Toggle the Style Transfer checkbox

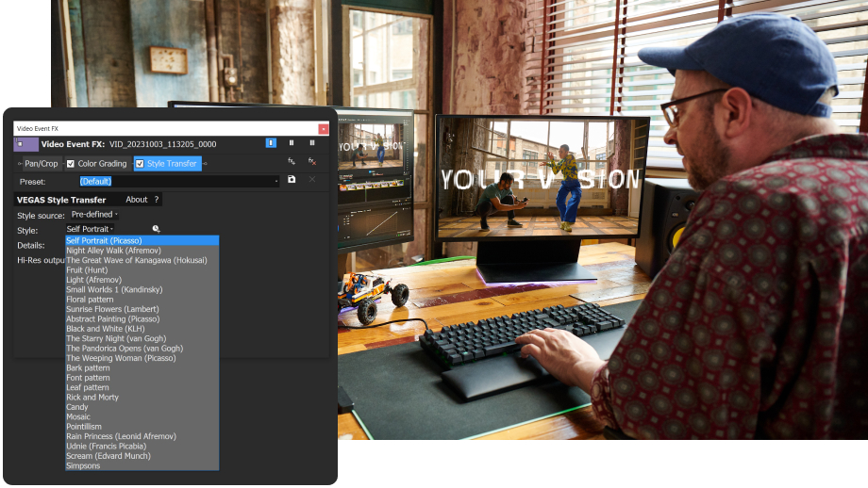pos(140,164)
